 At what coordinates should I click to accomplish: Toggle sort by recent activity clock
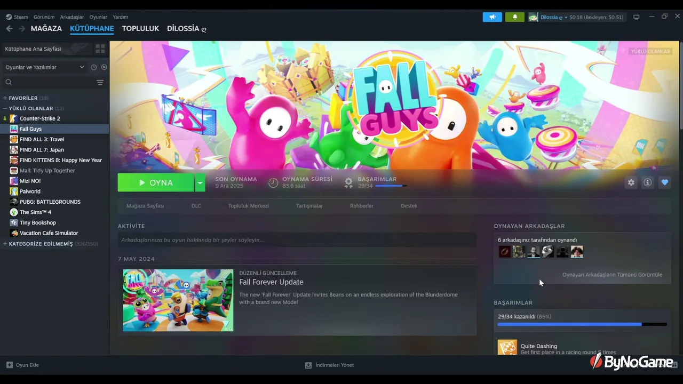[x=94, y=67]
